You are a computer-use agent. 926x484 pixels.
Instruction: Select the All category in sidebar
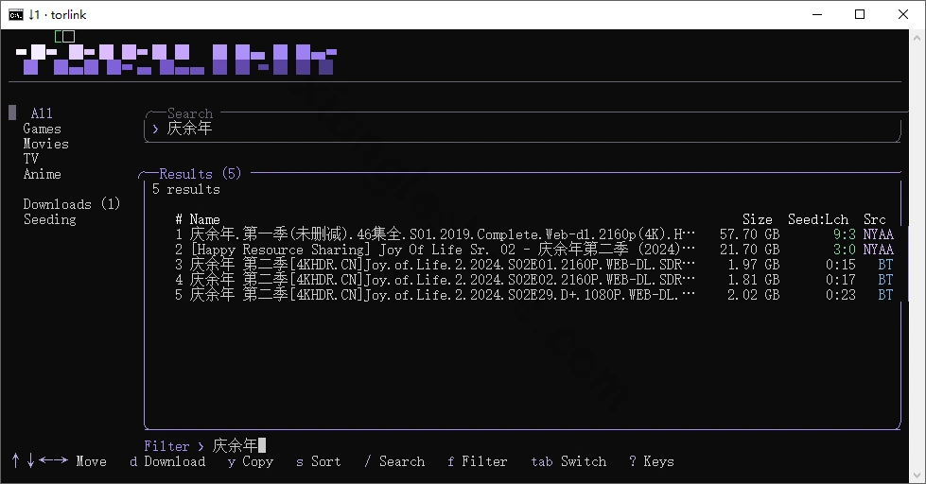tap(42, 112)
